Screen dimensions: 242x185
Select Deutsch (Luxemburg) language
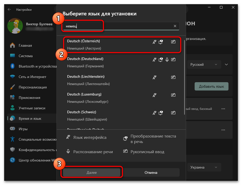point(121,98)
